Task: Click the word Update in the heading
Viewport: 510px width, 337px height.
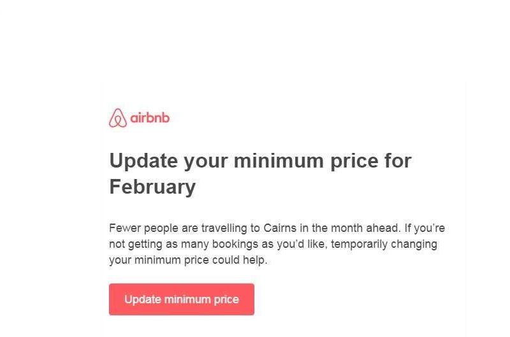Action: (144, 161)
